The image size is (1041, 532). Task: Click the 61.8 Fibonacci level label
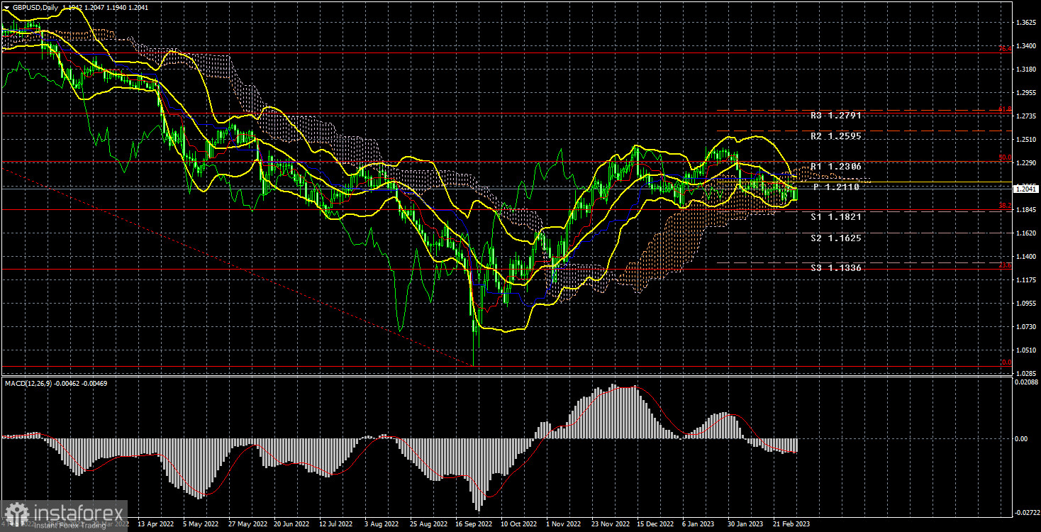(x=1005, y=109)
